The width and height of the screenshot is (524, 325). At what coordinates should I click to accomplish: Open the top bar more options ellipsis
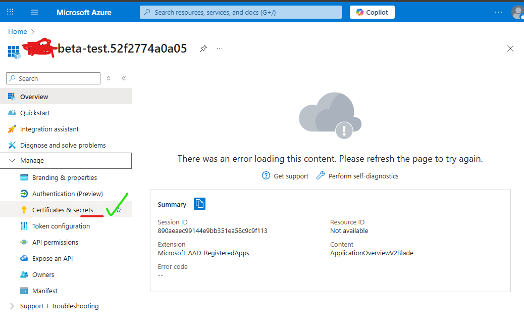498,12
